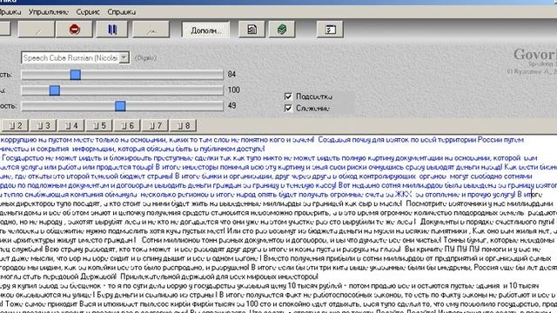Switch to document tab 2

(16, 125)
